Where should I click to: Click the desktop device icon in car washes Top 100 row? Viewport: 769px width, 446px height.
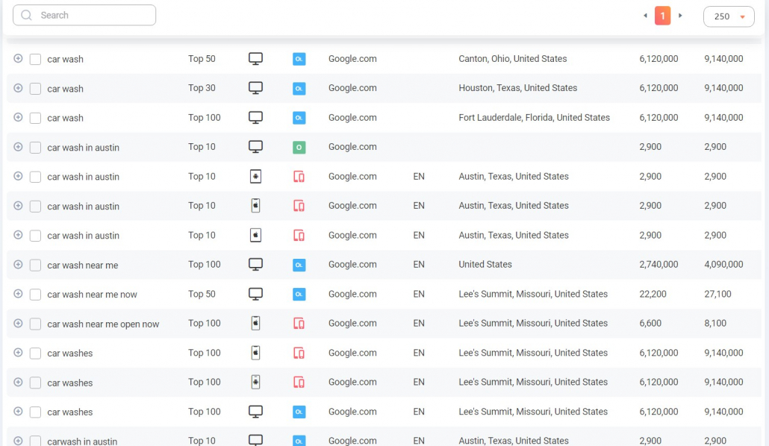point(255,412)
